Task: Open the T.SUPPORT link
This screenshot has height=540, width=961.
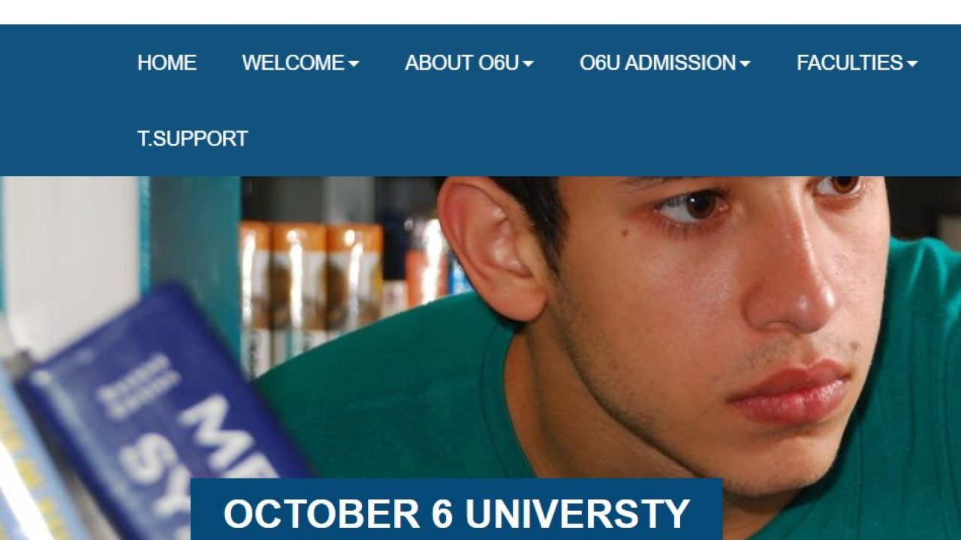Action: pyautogui.click(x=192, y=139)
